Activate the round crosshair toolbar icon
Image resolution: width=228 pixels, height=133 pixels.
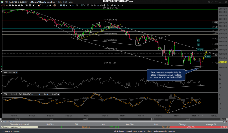click(55, 5)
